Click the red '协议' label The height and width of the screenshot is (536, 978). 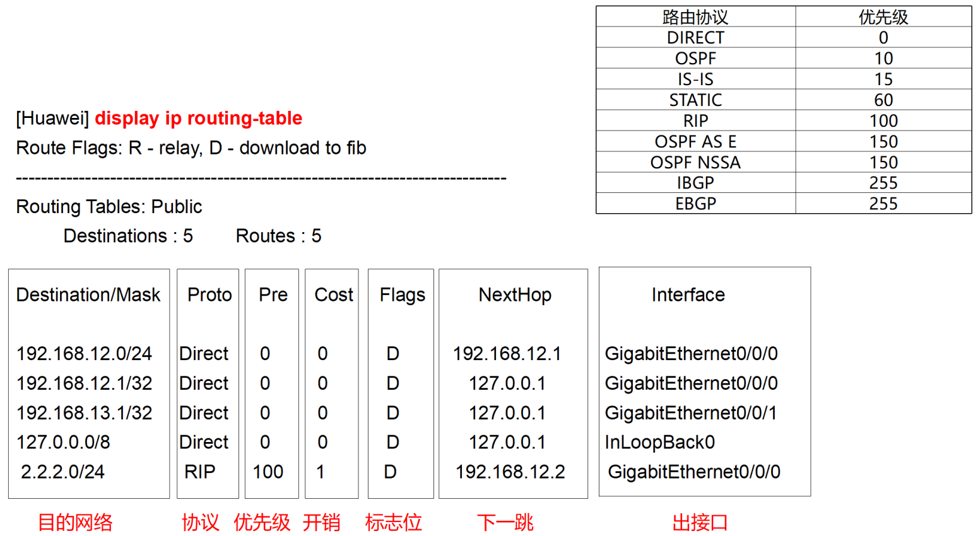coord(200,523)
